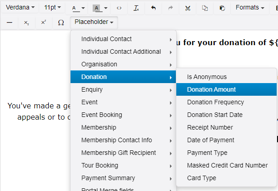
Task: Click the undo arrow
Action: 154,8
